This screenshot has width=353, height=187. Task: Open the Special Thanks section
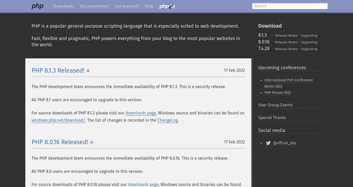[272, 118]
